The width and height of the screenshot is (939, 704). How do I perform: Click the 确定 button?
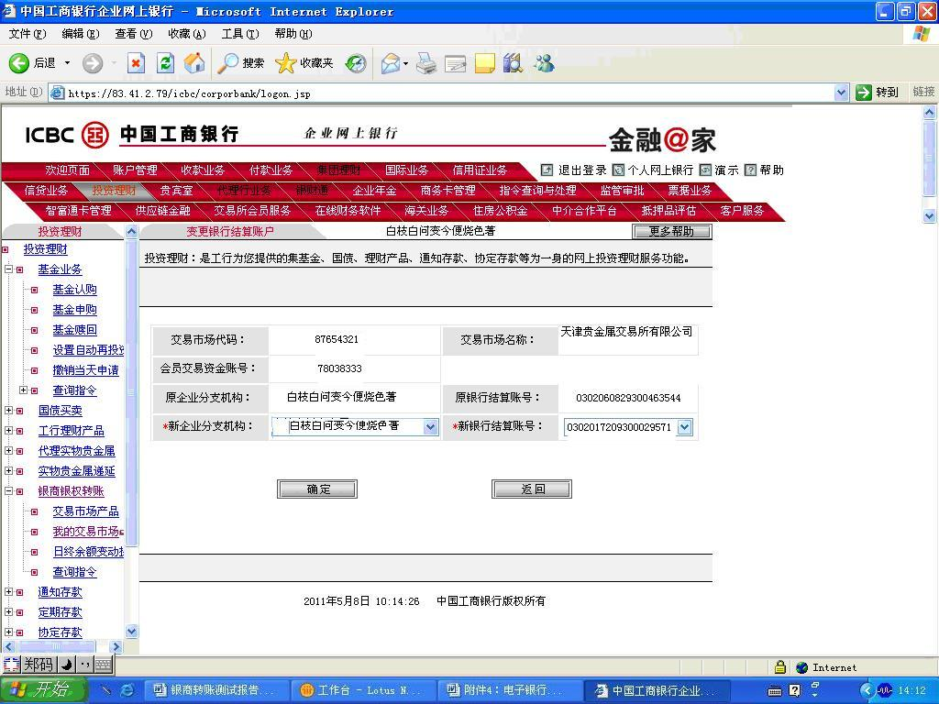pos(317,489)
